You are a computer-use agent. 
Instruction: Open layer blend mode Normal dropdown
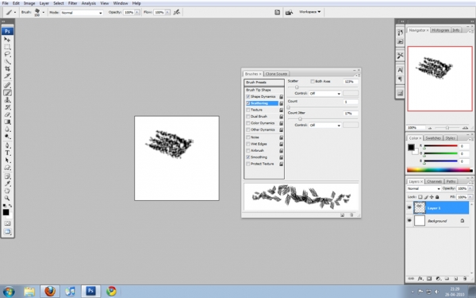point(424,189)
